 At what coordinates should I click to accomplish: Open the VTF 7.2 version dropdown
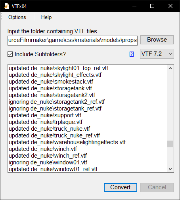pyautogui.click(x=157, y=54)
